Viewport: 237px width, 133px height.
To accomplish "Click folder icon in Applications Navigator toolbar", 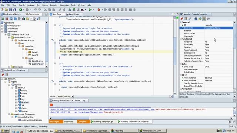I will (x=27, y=19).
